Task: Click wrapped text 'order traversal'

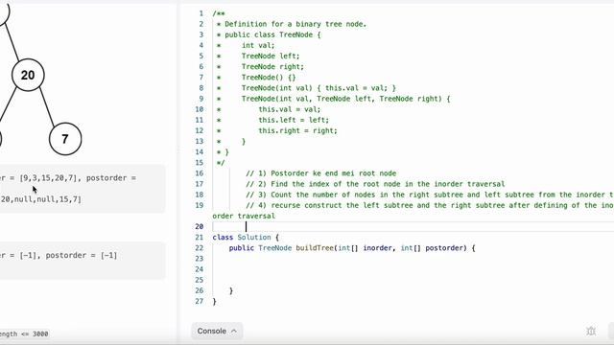Action: click(244, 216)
